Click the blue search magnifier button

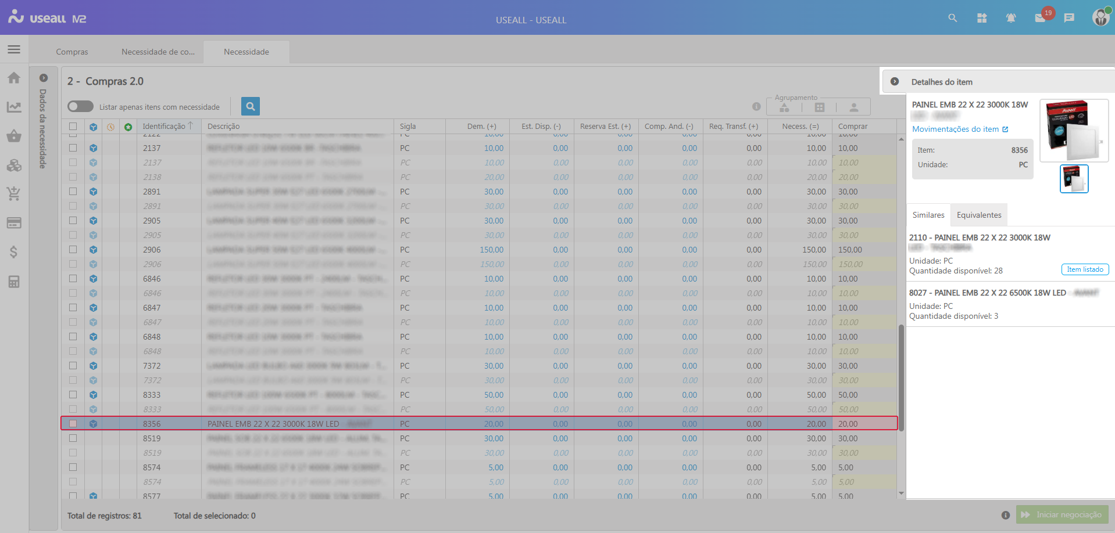click(250, 106)
